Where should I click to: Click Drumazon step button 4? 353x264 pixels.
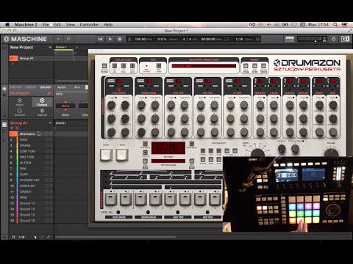coord(155,199)
